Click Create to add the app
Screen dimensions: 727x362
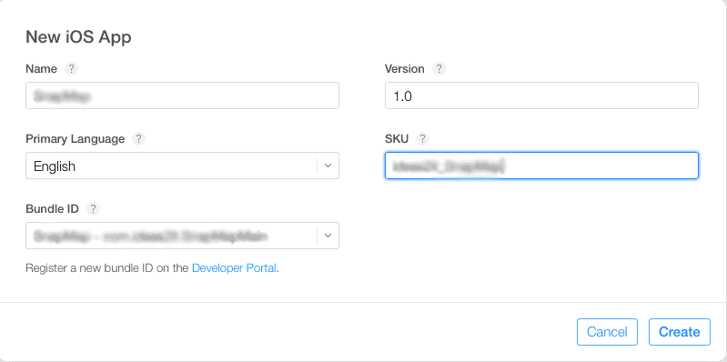(680, 332)
